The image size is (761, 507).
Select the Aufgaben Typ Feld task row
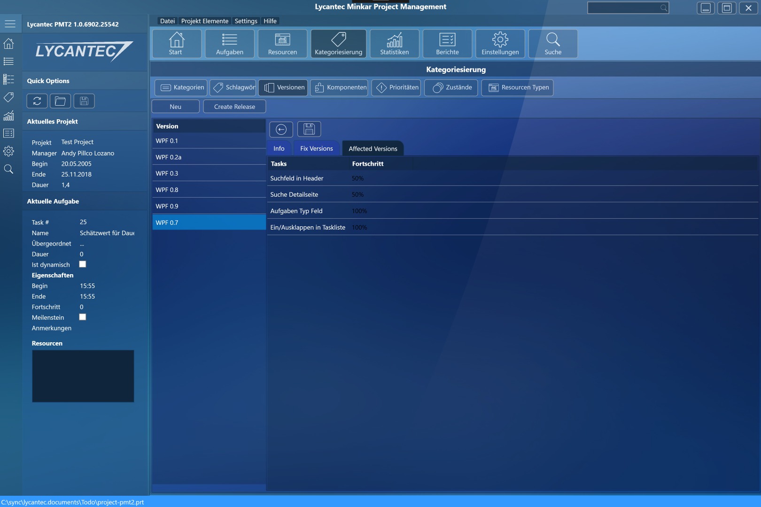pyautogui.click(x=513, y=211)
